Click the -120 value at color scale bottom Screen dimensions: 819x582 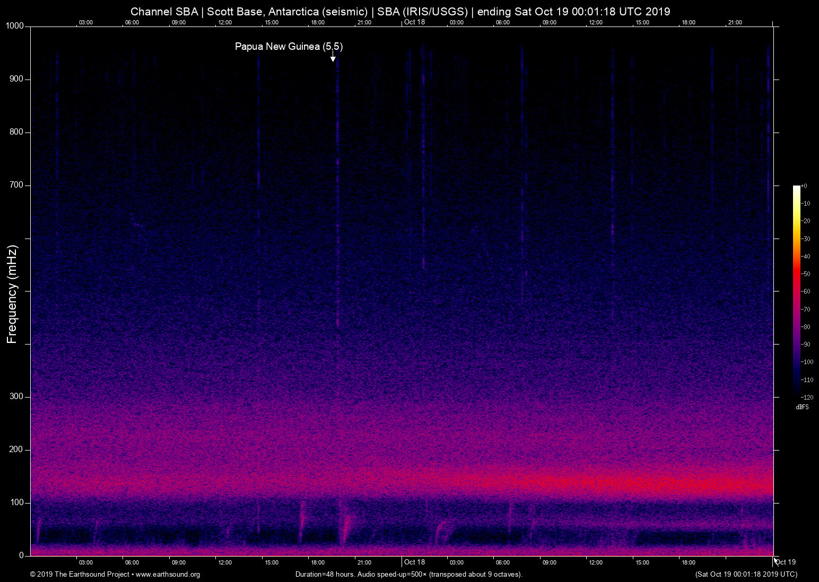click(x=806, y=397)
